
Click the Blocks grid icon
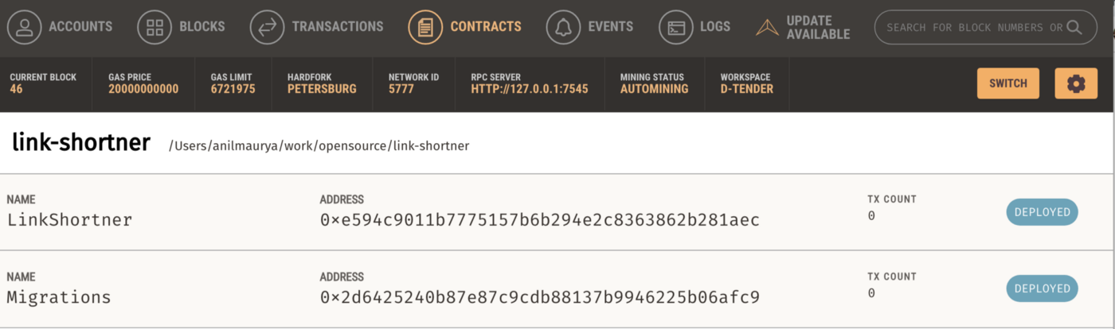coord(155,27)
